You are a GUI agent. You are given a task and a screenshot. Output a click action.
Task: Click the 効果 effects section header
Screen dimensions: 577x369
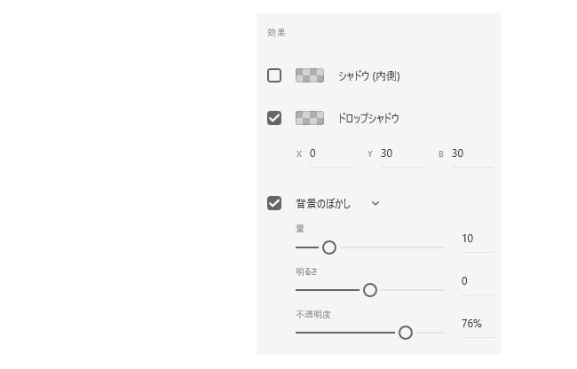tap(276, 32)
